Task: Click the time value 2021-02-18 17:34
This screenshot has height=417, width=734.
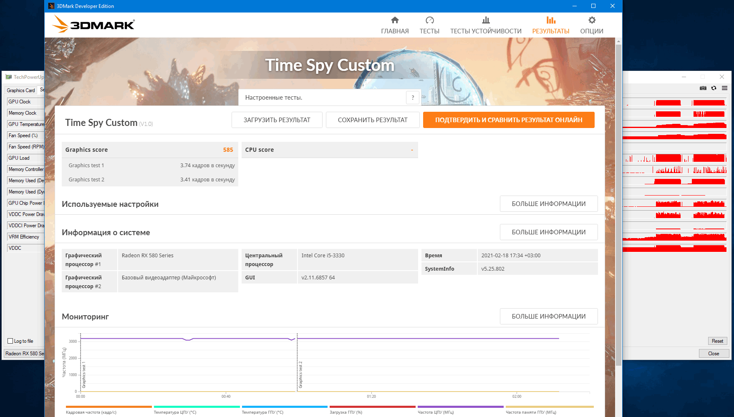Action: click(511, 256)
